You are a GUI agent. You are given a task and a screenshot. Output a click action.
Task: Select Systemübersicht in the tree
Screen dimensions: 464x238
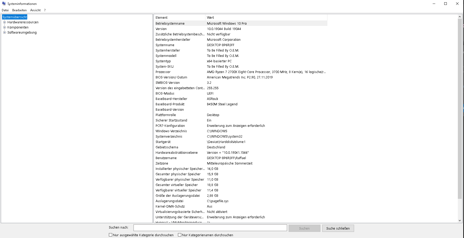coord(15,17)
